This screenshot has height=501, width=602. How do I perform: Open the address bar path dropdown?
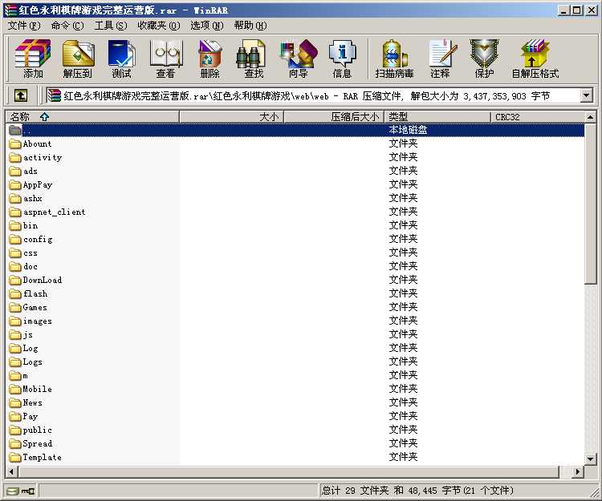586,95
